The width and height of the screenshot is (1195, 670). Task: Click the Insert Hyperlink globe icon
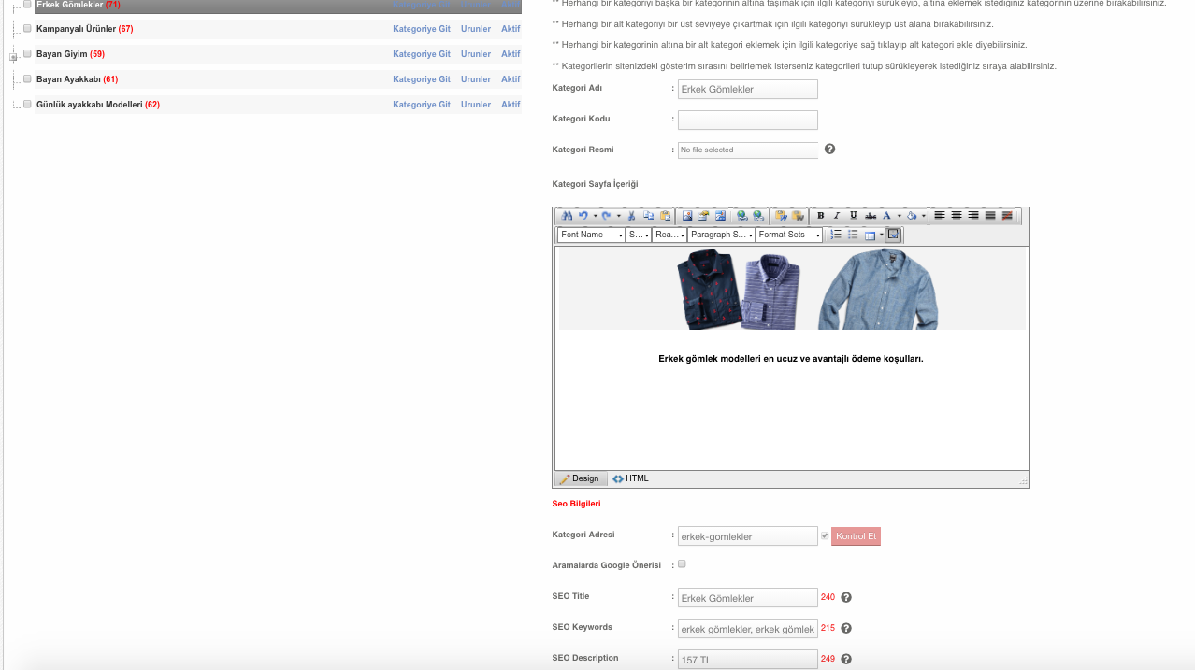point(742,216)
